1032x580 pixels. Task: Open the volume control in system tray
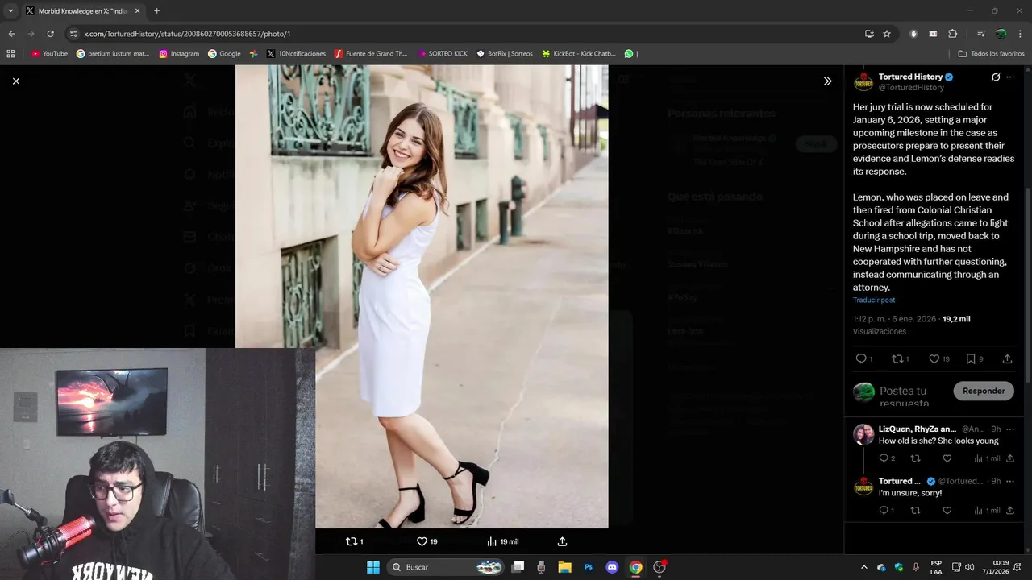click(969, 567)
